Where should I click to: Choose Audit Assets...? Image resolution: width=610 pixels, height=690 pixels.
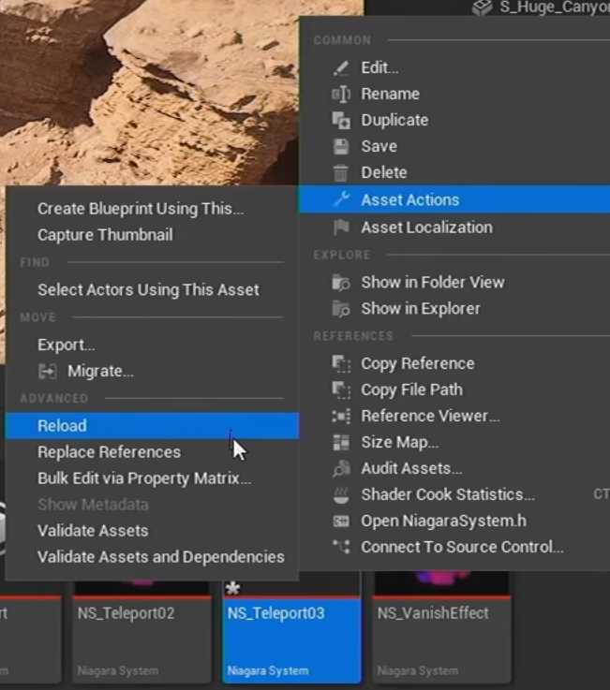(454, 469)
